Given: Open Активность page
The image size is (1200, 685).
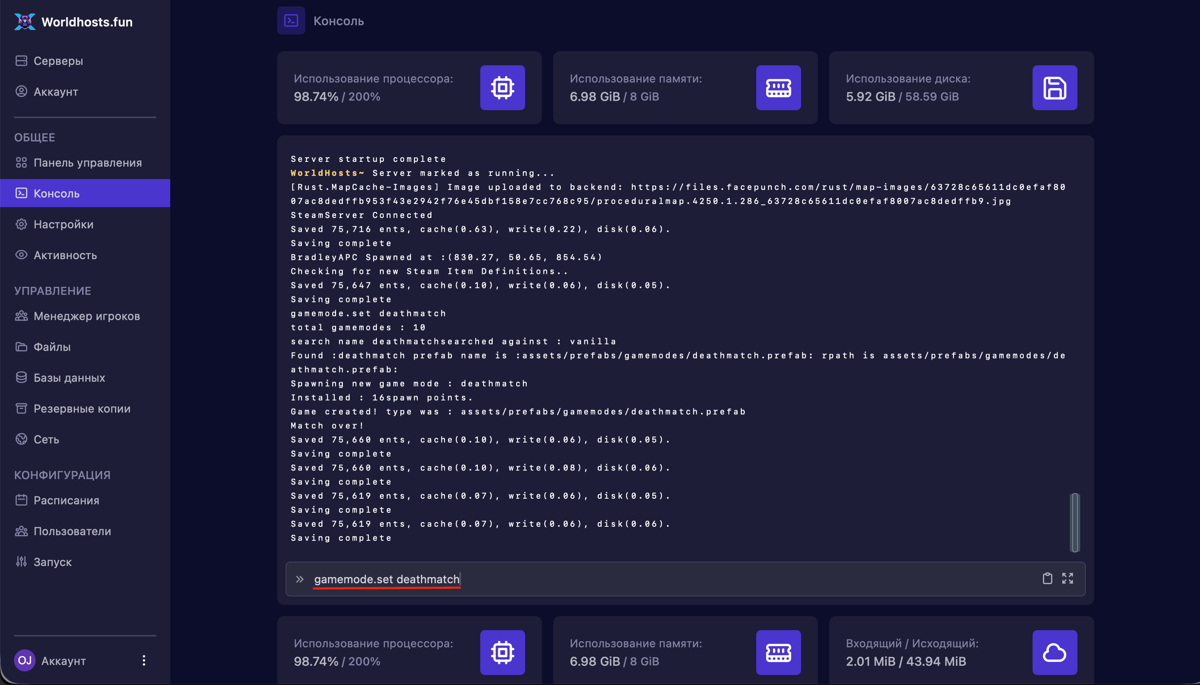Looking at the screenshot, I should pyautogui.click(x=85, y=254).
